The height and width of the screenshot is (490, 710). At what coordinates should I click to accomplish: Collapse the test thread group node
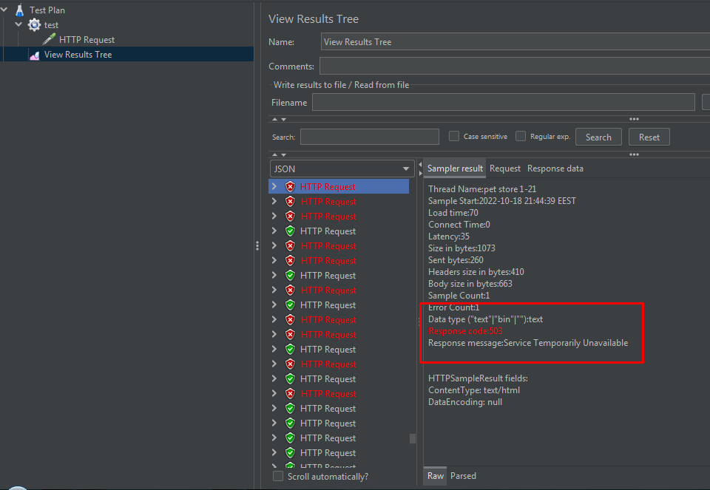point(18,24)
